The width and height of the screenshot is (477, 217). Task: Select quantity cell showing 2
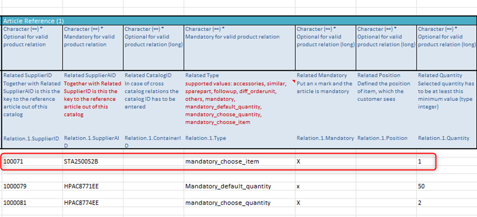coord(420,203)
